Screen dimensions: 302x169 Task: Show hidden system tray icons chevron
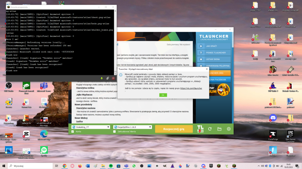pyautogui.click(x=259, y=166)
